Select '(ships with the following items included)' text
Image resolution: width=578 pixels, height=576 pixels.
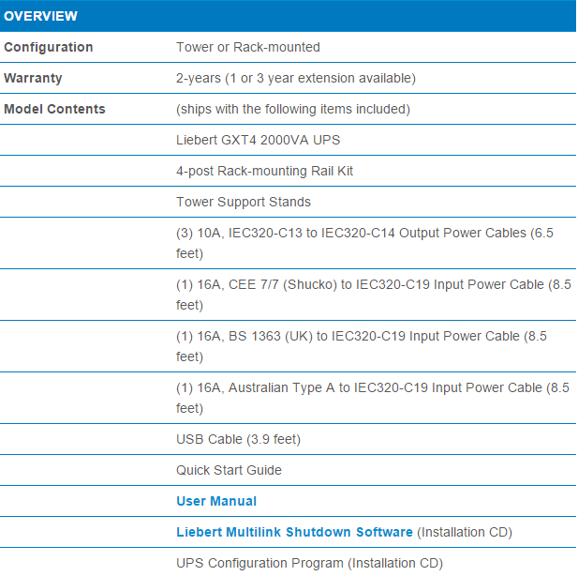(x=293, y=110)
